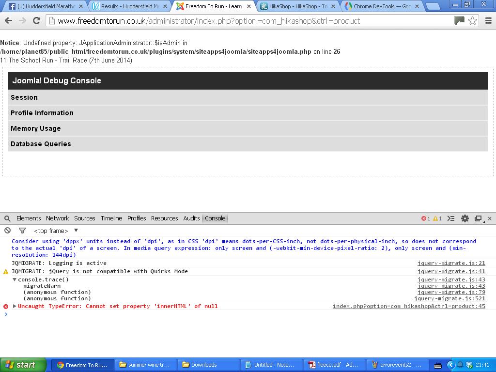Viewport: 496px width, 372px height.
Task: Expand the Uncaught TypeError message
Action: coord(15,306)
